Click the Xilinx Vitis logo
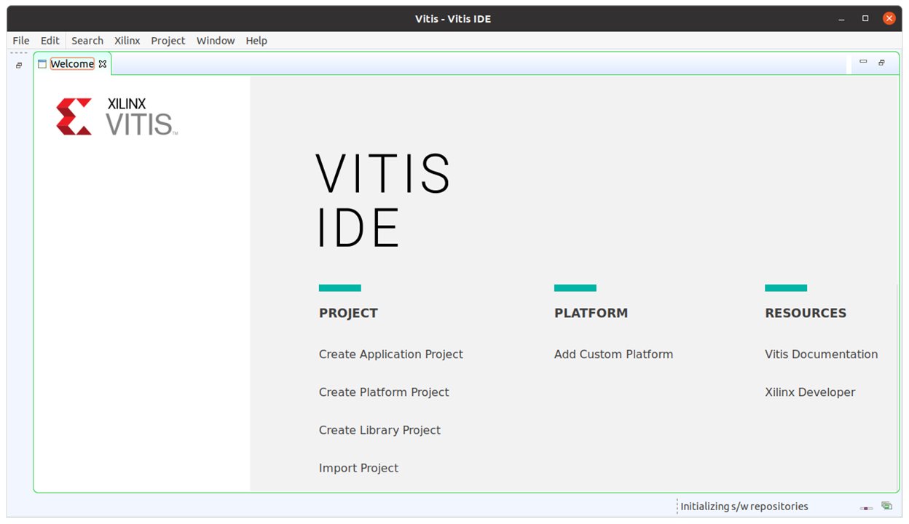 (x=117, y=116)
